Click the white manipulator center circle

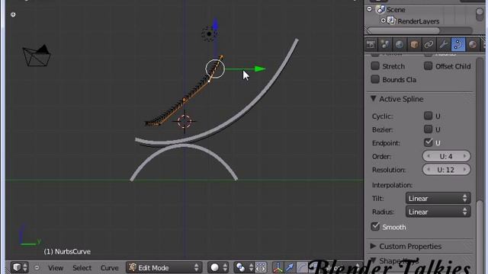[215, 68]
